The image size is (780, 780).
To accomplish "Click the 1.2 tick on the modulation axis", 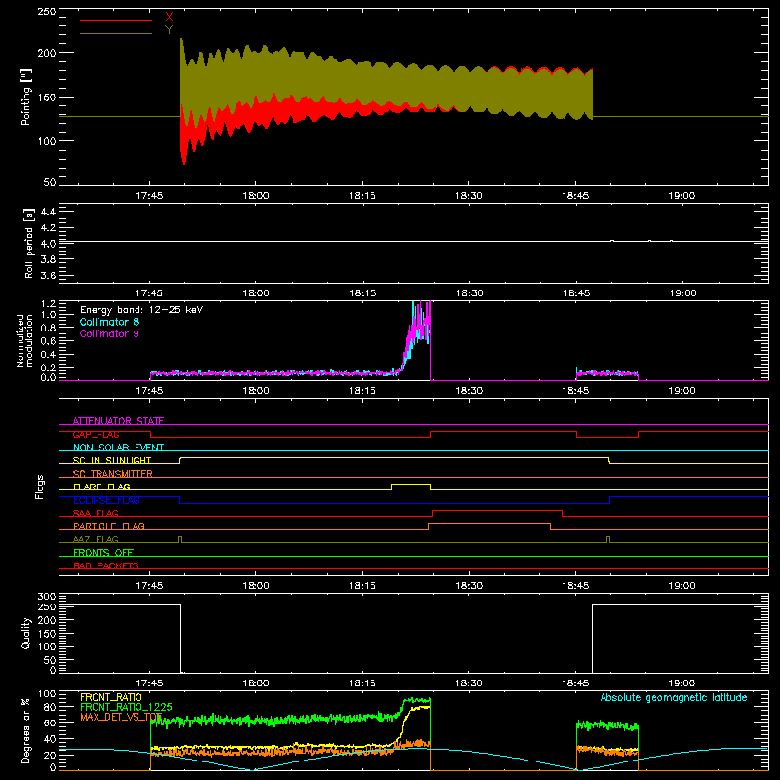I will [48, 304].
